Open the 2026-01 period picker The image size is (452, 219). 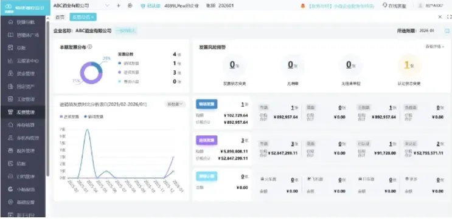tap(426, 30)
